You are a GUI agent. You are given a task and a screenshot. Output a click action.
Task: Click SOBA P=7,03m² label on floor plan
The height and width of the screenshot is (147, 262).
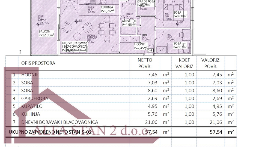pyautogui.click(x=180, y=45)
